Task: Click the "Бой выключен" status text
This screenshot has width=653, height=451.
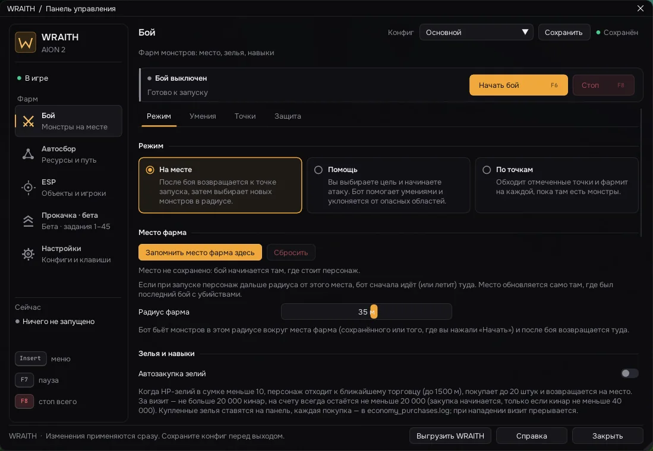Action: coord(181,78)
